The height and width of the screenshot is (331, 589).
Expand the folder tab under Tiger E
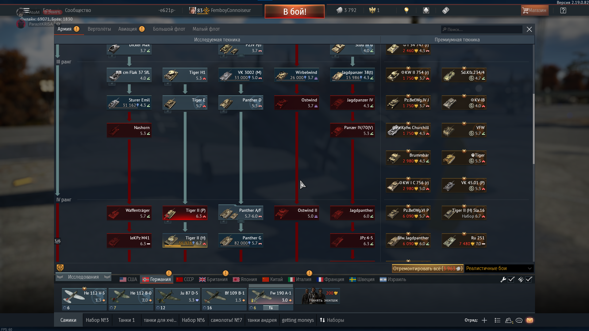click(x=168, y=111)
